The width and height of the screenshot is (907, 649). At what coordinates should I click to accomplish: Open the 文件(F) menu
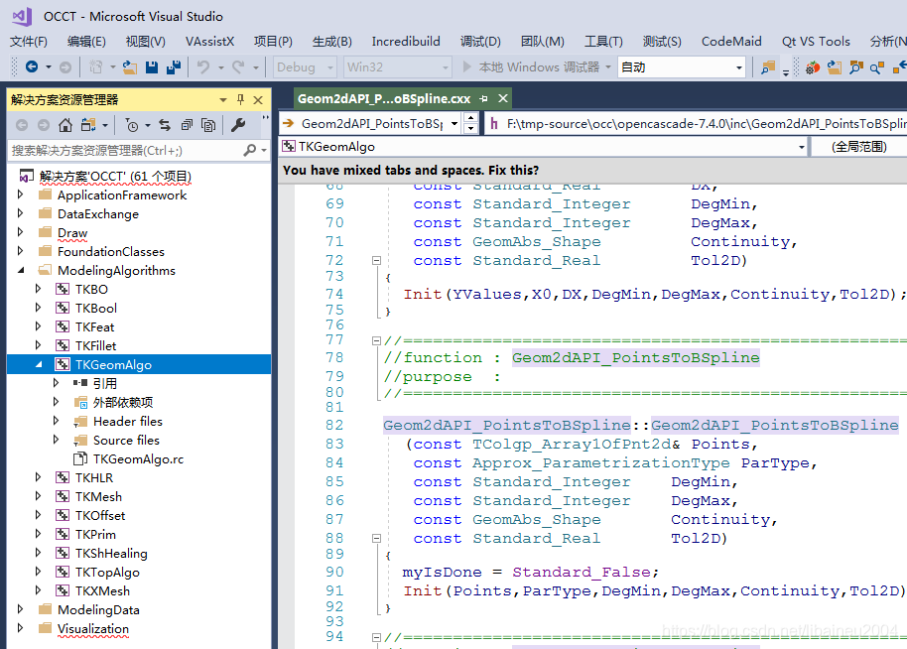29,42
